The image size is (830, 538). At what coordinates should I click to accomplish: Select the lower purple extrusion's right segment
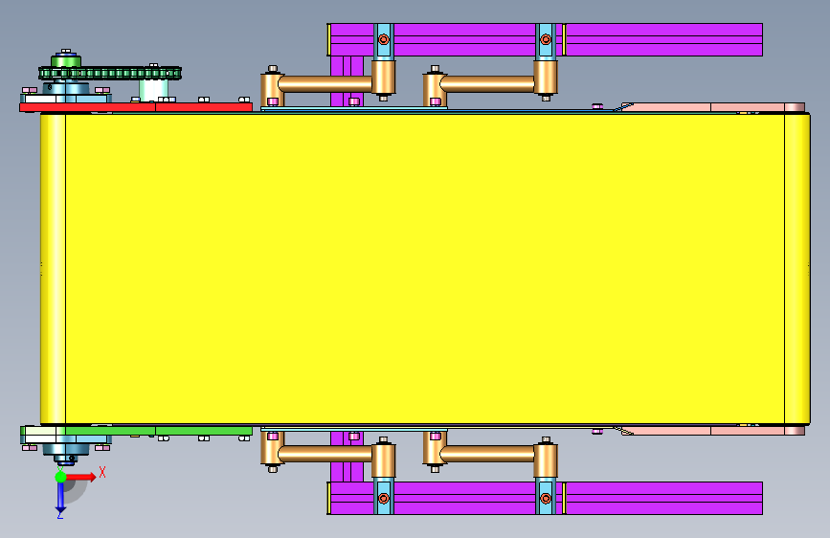[x=663, y=498]
